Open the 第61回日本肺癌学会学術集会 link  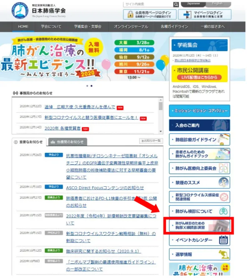point(192,60)
